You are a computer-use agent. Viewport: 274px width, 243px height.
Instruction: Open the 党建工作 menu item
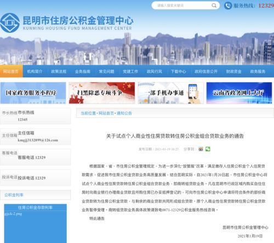point(130,71)
